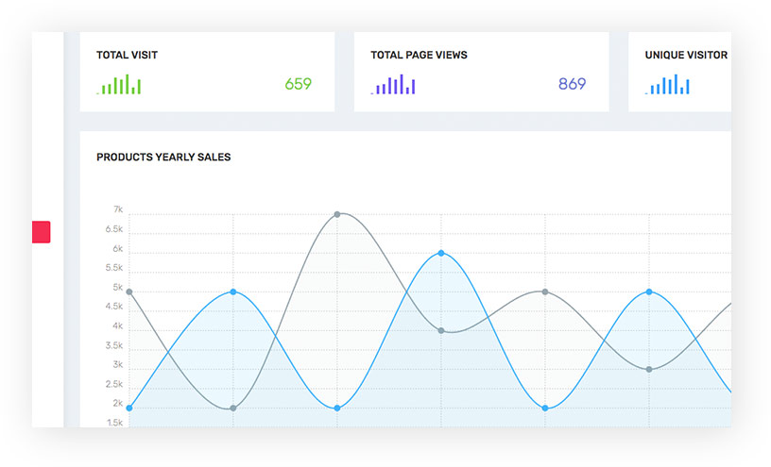Click the blue data point at 6k peak
The height and width of the screenshot is (467, 771).
point(441,253)
